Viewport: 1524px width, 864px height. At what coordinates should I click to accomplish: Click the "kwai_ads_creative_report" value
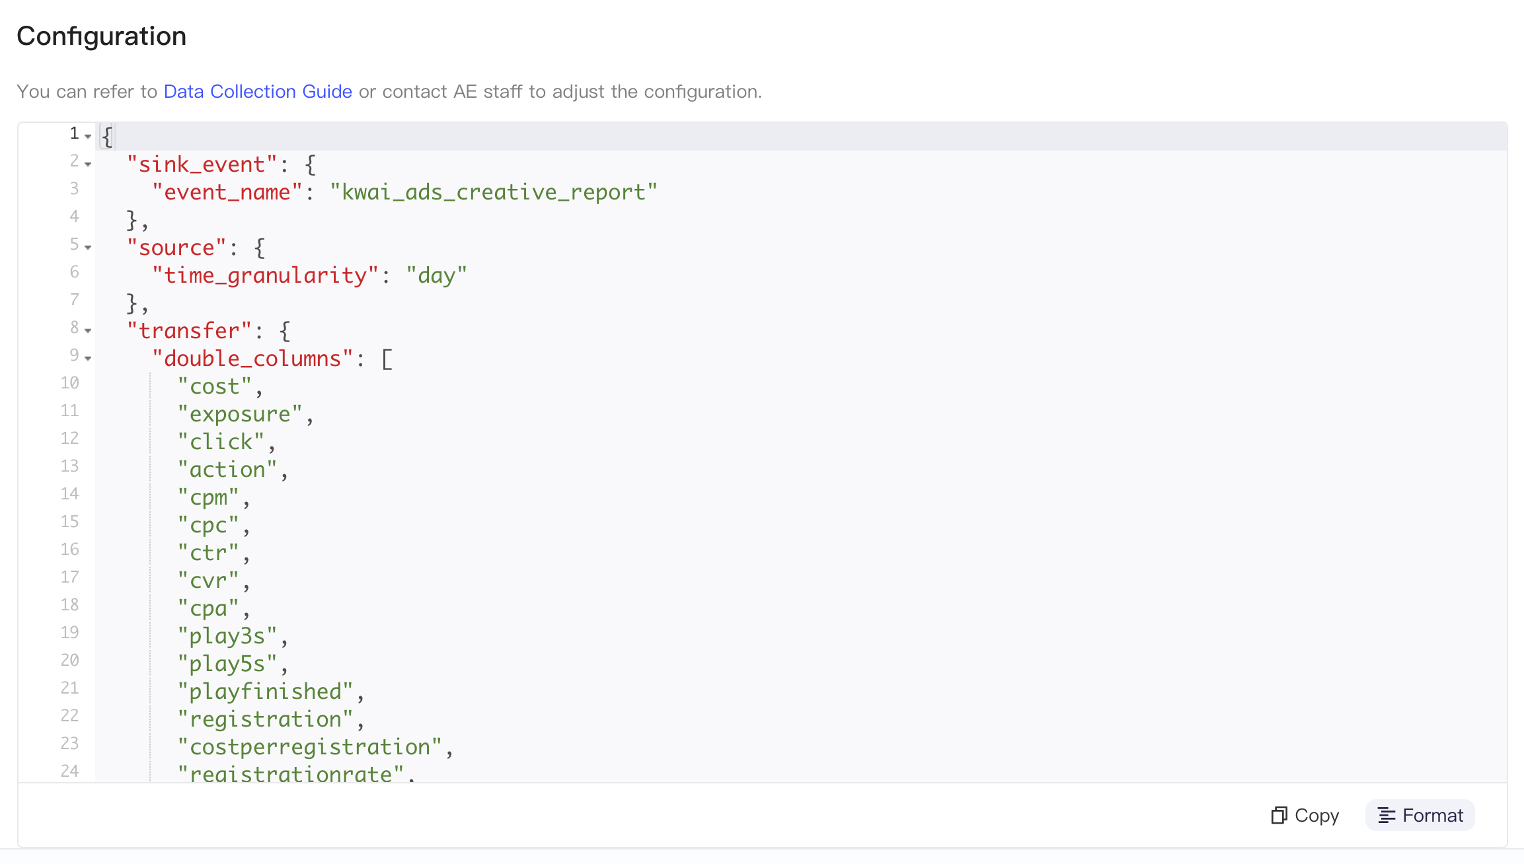[x=494, y=192]
